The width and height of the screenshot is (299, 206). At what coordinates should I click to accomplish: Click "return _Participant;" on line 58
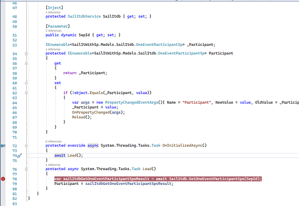[85, 73]
